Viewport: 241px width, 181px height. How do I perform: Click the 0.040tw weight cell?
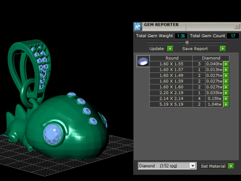click(x=214, y=64)
